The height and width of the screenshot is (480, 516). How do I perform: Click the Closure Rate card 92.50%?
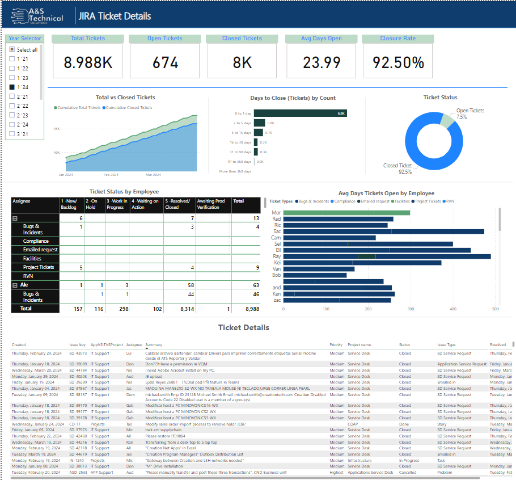coord(398,62)
